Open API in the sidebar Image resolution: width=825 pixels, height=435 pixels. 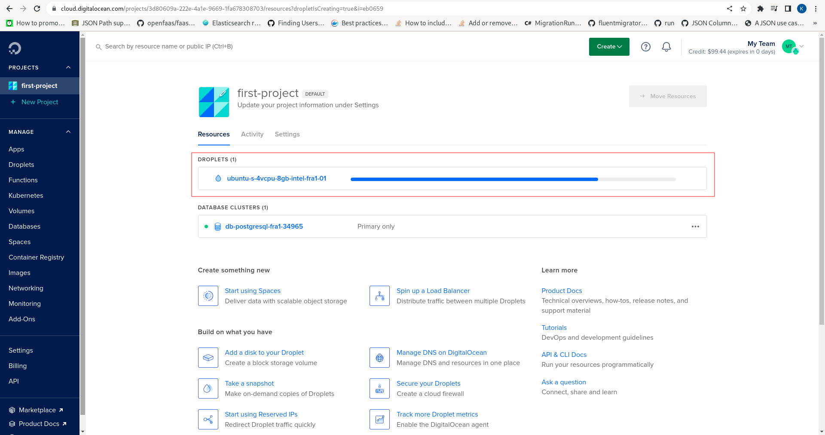[14, 381]
